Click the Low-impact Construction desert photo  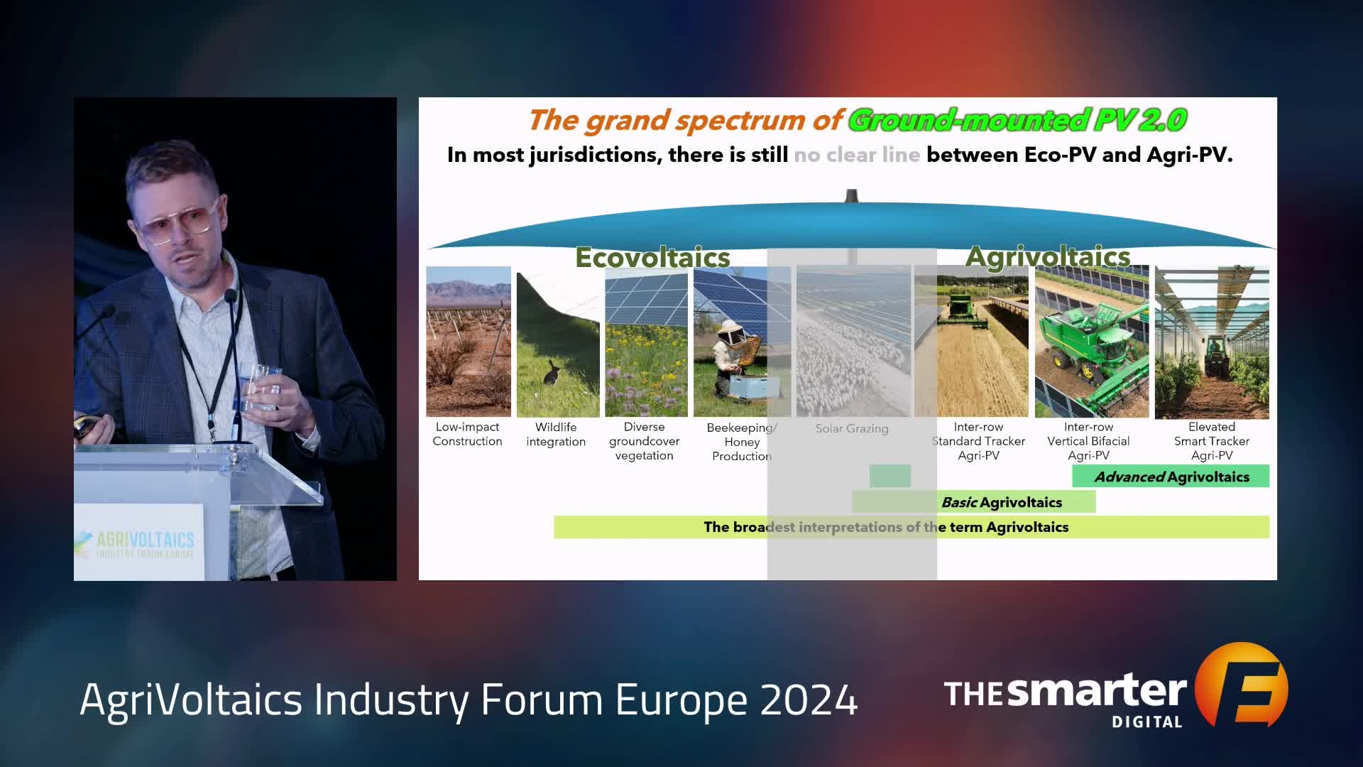pyautogui.click(x=469, y=342)
